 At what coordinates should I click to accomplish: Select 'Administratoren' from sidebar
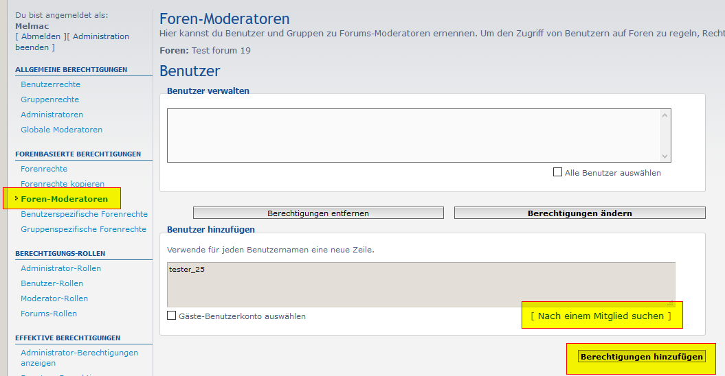[x=52, y=115]
